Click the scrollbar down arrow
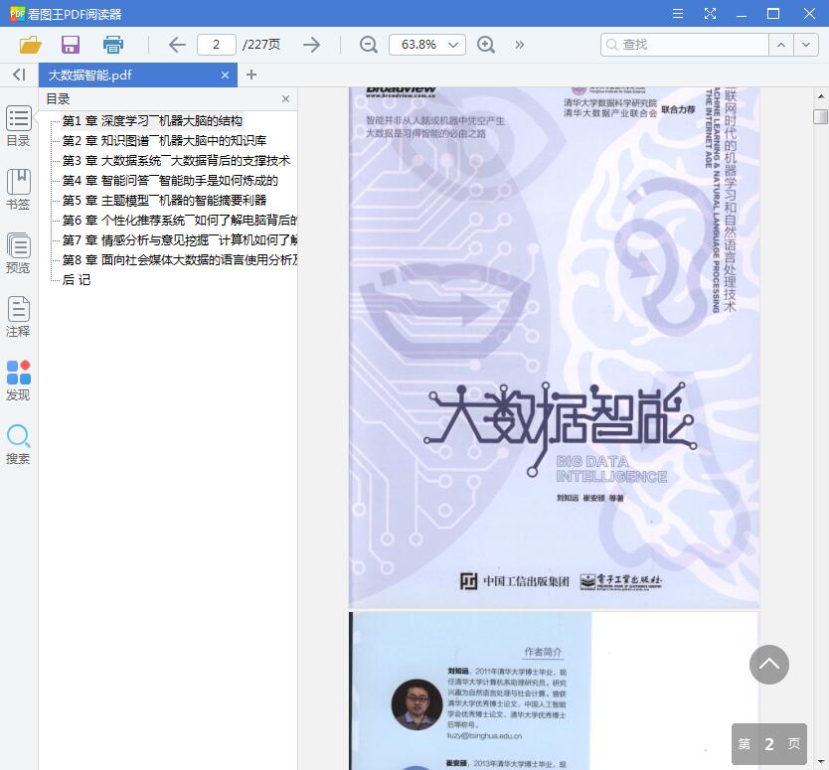Screen dimensions: 829x770 click(x=820, y=761)
